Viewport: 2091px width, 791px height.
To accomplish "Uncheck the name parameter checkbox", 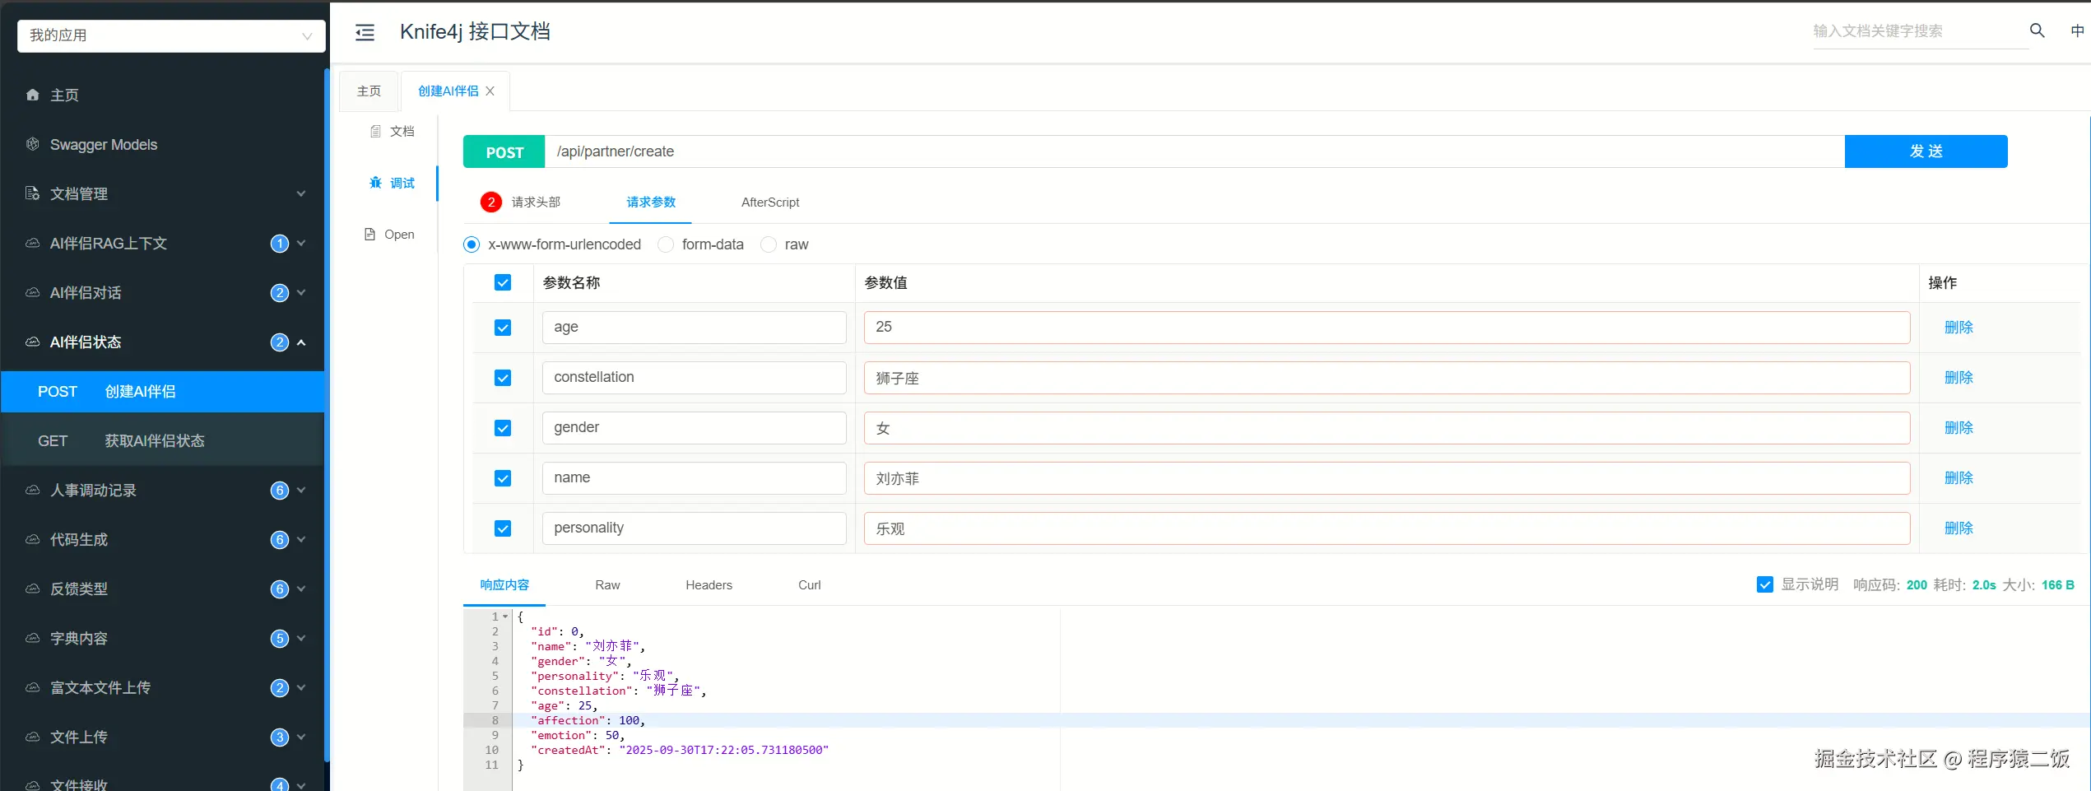I will [503, 478].
